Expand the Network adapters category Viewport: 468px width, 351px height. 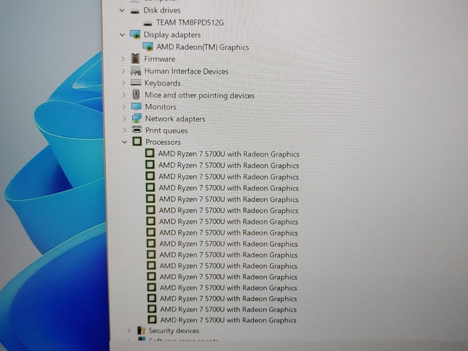(x=124, y=118)
